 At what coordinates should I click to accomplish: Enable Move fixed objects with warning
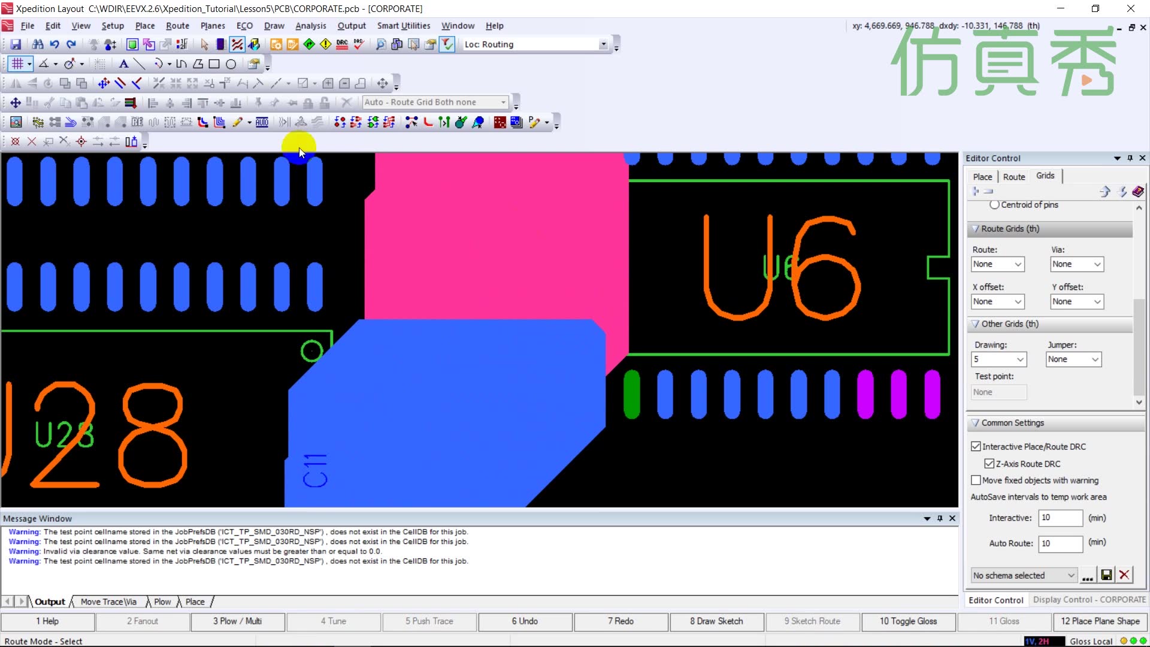tap(976, 480)
